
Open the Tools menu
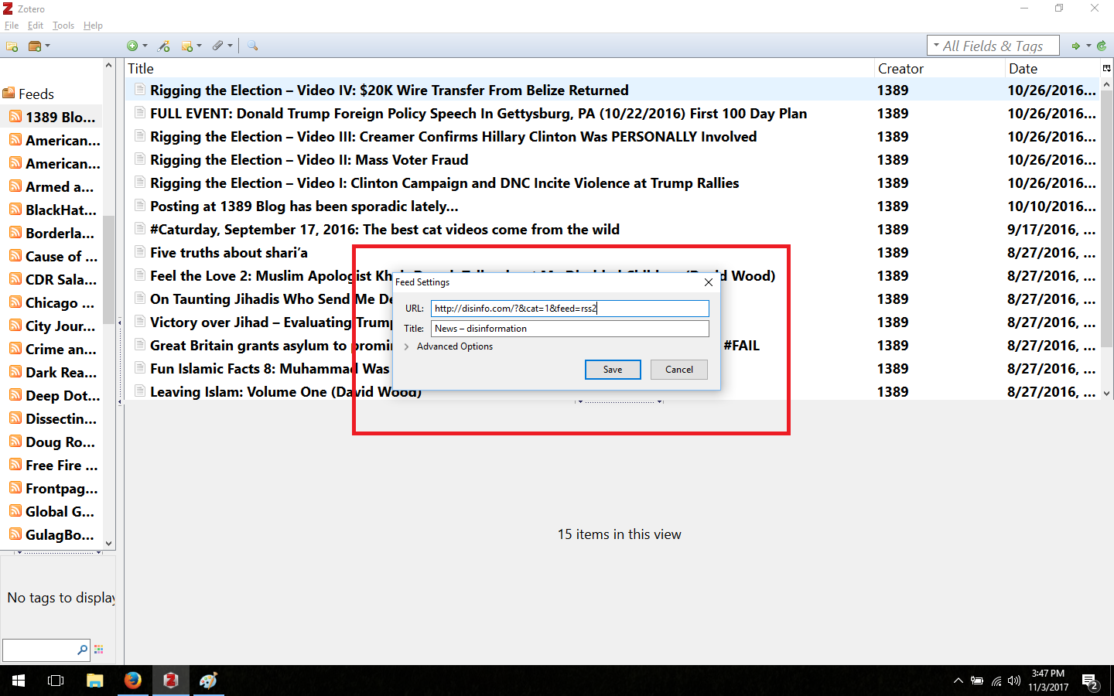click(63, 26)
